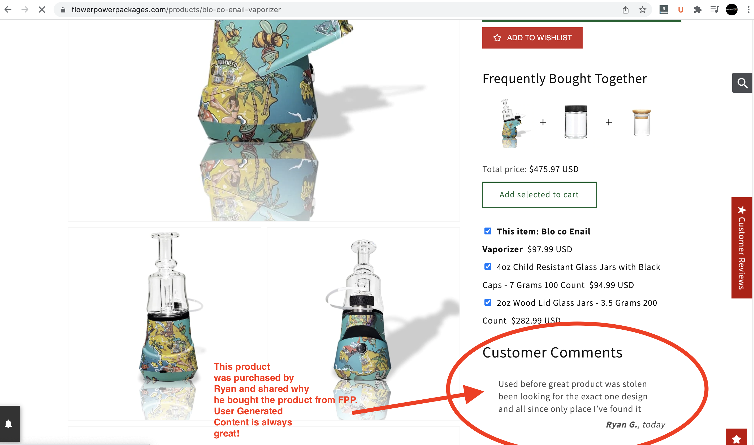
Task: Uncheck This item Blo co Enail Vaporizer
Action: [x=488, y=231]
